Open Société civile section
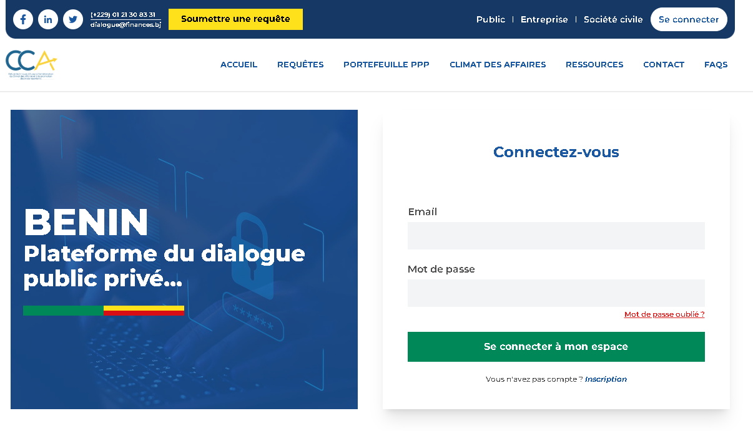 [613, 19]
